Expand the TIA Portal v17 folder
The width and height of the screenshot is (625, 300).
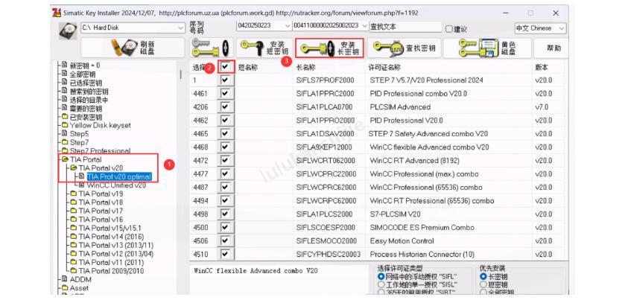coord(101,211)
